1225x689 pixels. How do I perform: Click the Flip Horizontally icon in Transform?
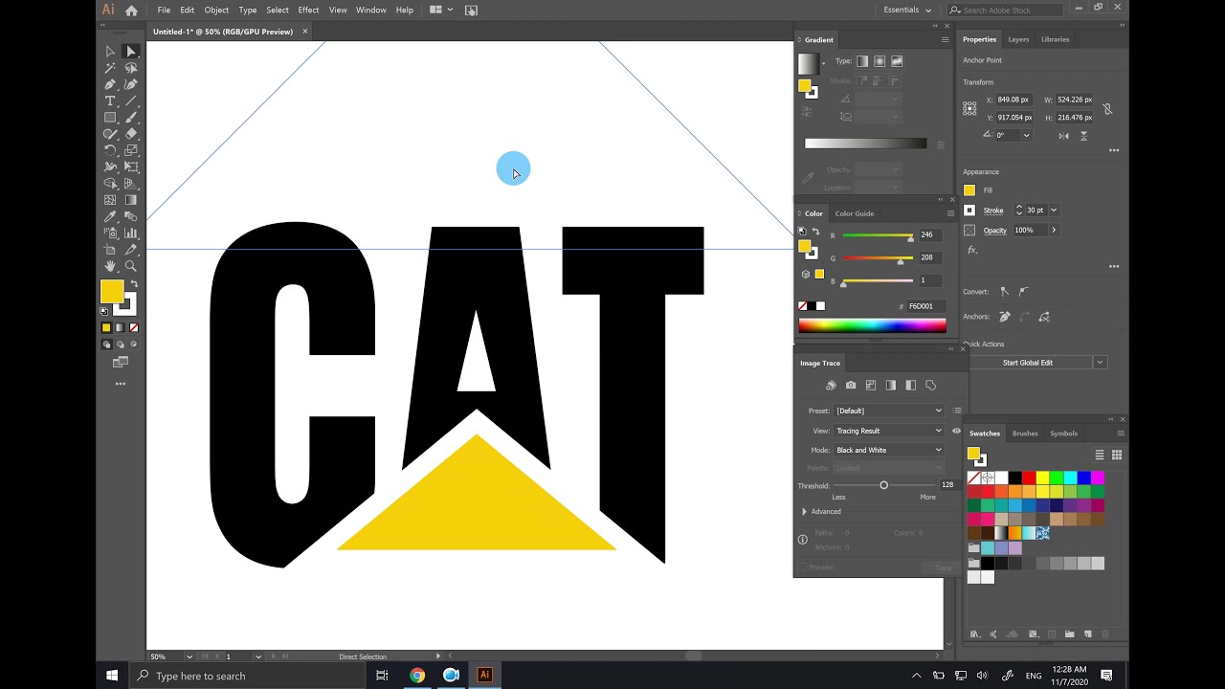pos(1063,136)
